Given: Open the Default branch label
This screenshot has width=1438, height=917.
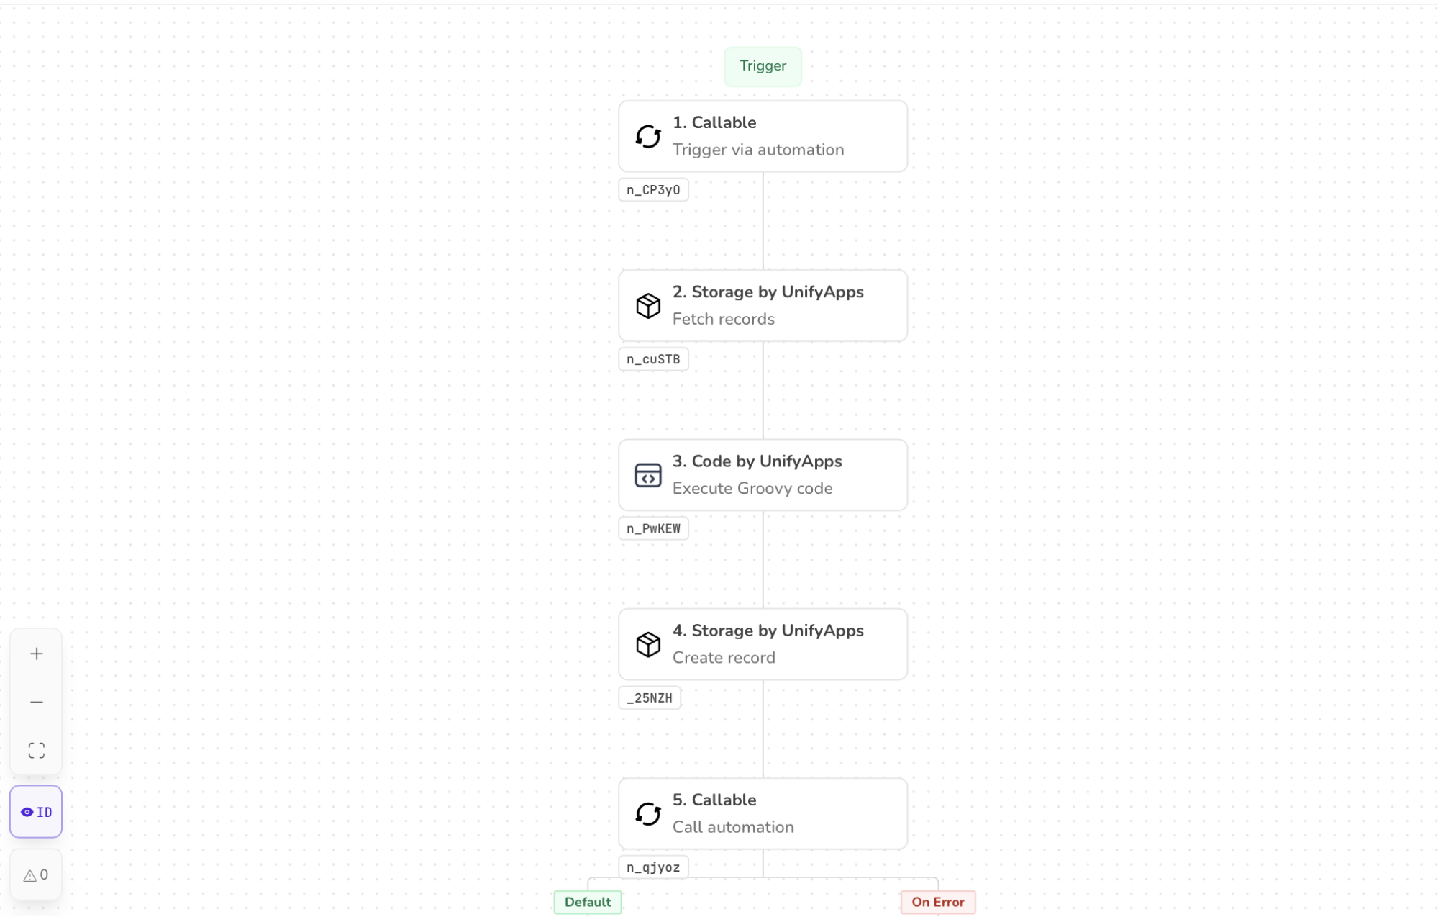Looking at the screenshot, I should [587, 902].
